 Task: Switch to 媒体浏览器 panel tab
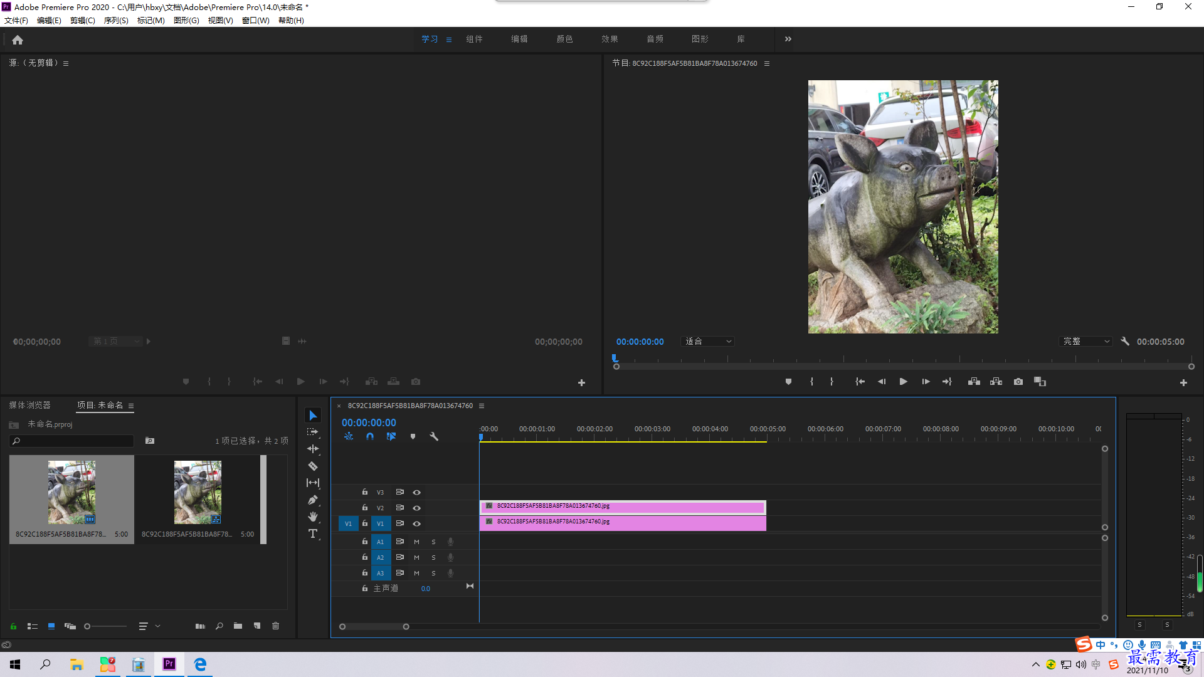point(29,406)
